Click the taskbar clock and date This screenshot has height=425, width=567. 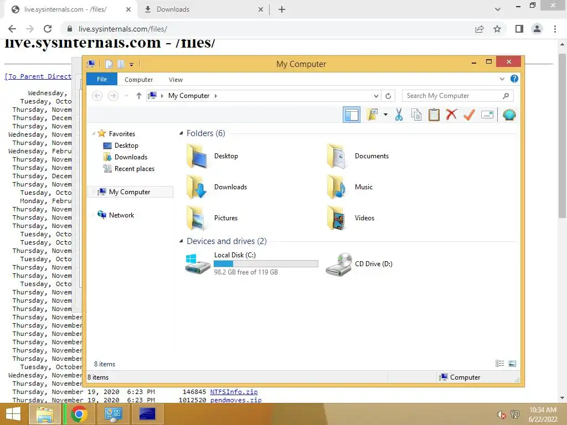(x=543, y=414)
